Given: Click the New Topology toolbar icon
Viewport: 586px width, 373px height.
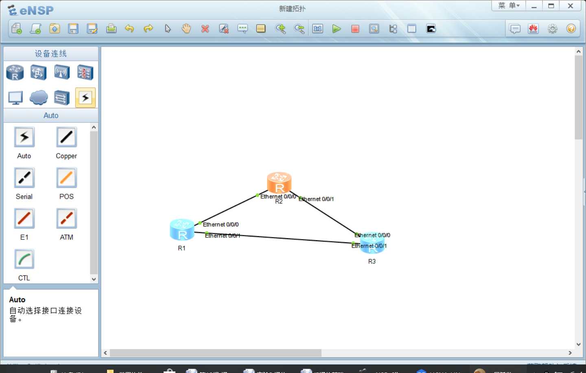Looking at the screenshot, I should coord(17,29).
